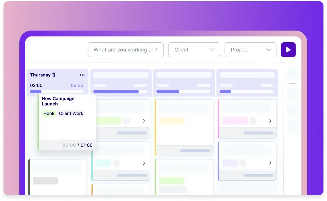Select the Hooli client tag
327x201 pixels.
[x=49, y=113]
